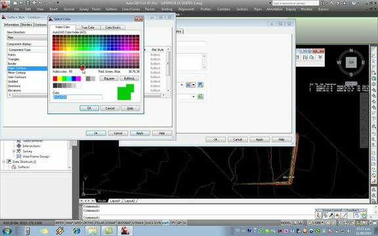Screen dimensions: 378x236
Task: Click the Color name input field
Action: point(77,97)
